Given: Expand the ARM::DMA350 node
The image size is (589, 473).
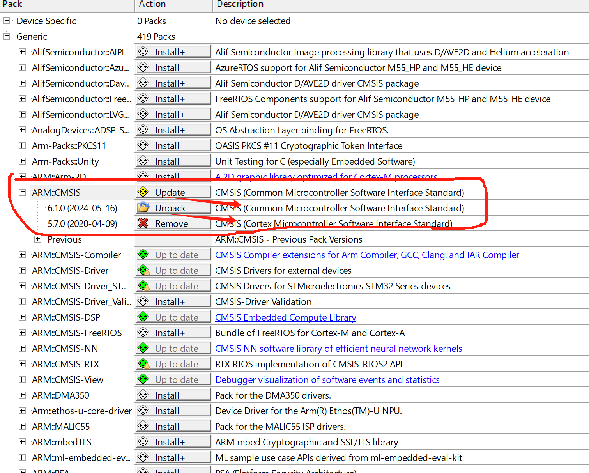Looking at the screenshot, I should click(x=22, y=395).
